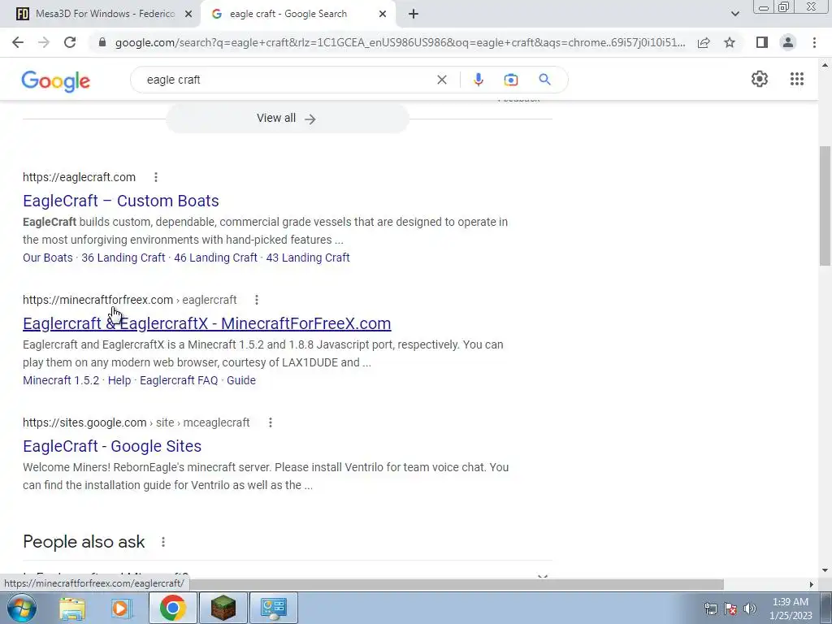The image size is (832, 624).
Task: Launch Windows Media Player from taskbar
Action: pos(122,608)
